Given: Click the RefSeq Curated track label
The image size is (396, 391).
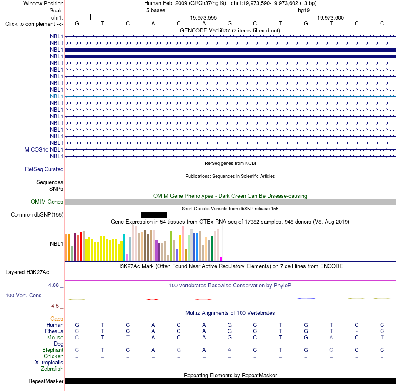Looking at the screenshot, I should click(44, 169).
